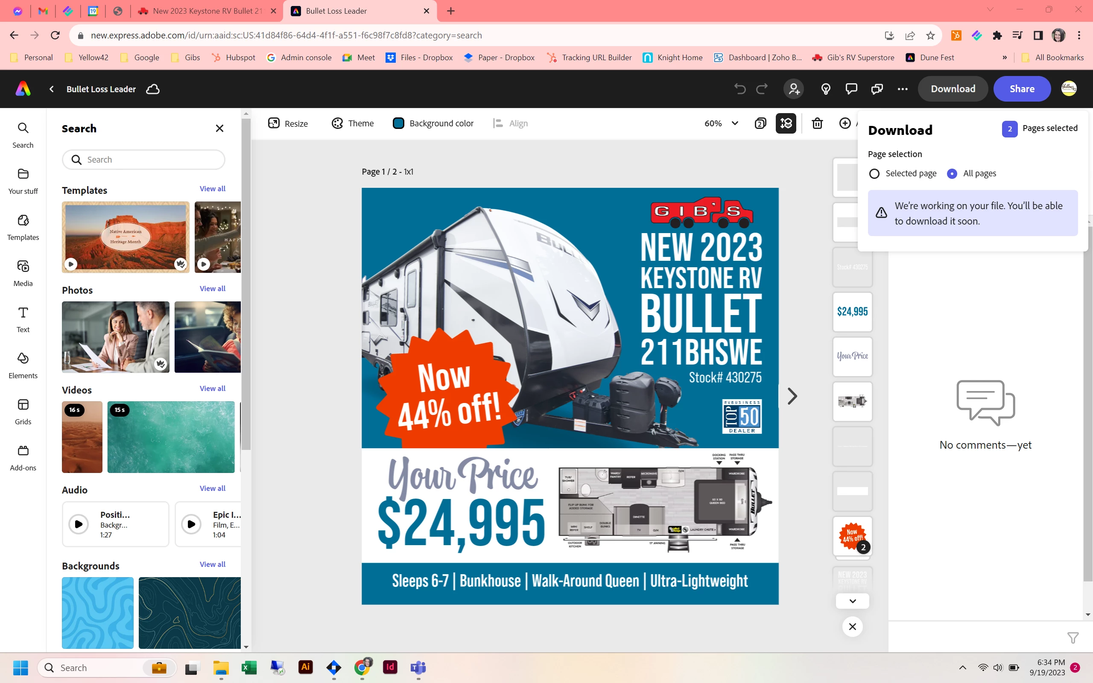This screenshot has width=1093, height=683.
Task: Click the trash delete page icon
Action: [817, 123]
